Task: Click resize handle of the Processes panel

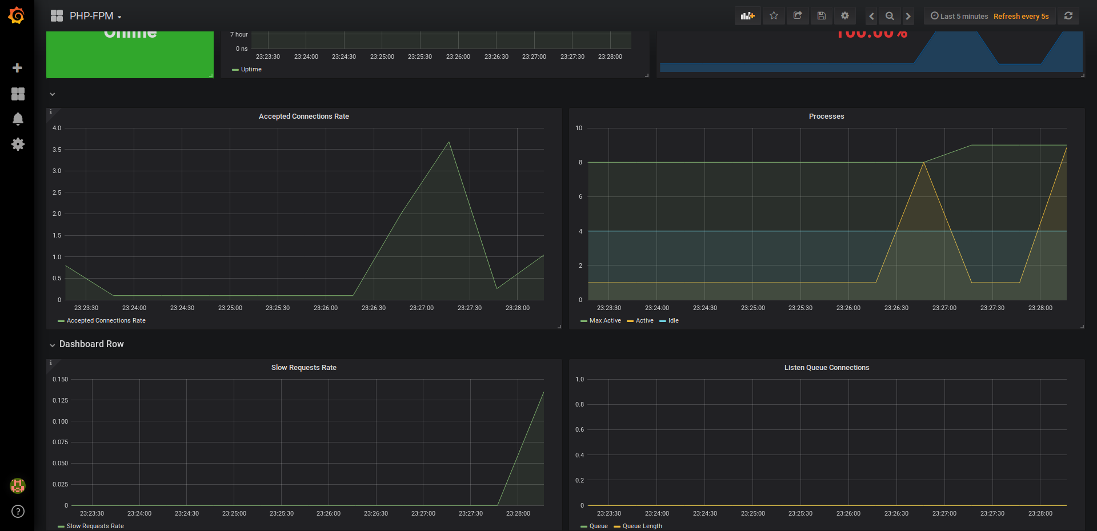Action: [1082, 327]
